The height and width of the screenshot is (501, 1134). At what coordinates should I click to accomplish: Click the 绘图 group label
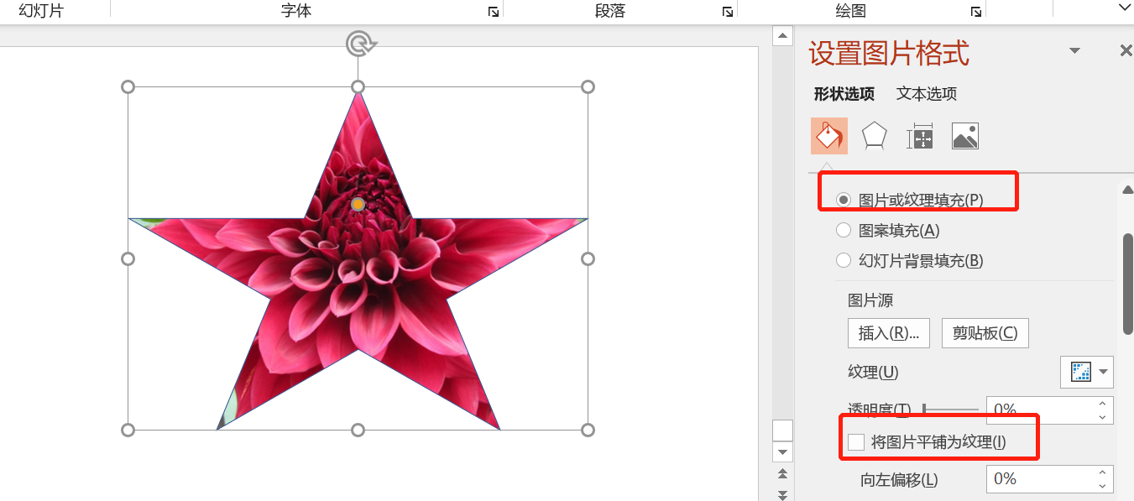coord(851,11)
